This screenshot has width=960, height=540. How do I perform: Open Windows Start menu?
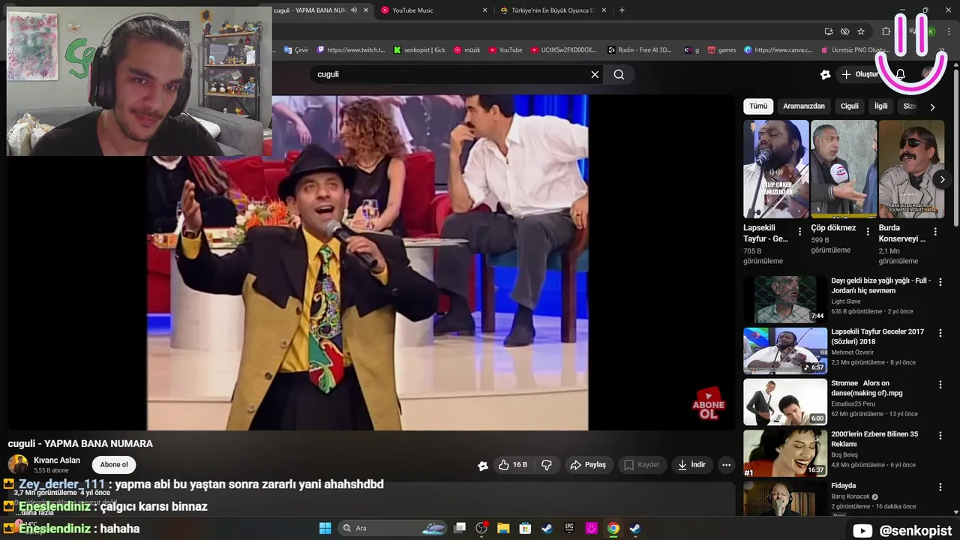(325, 528)
